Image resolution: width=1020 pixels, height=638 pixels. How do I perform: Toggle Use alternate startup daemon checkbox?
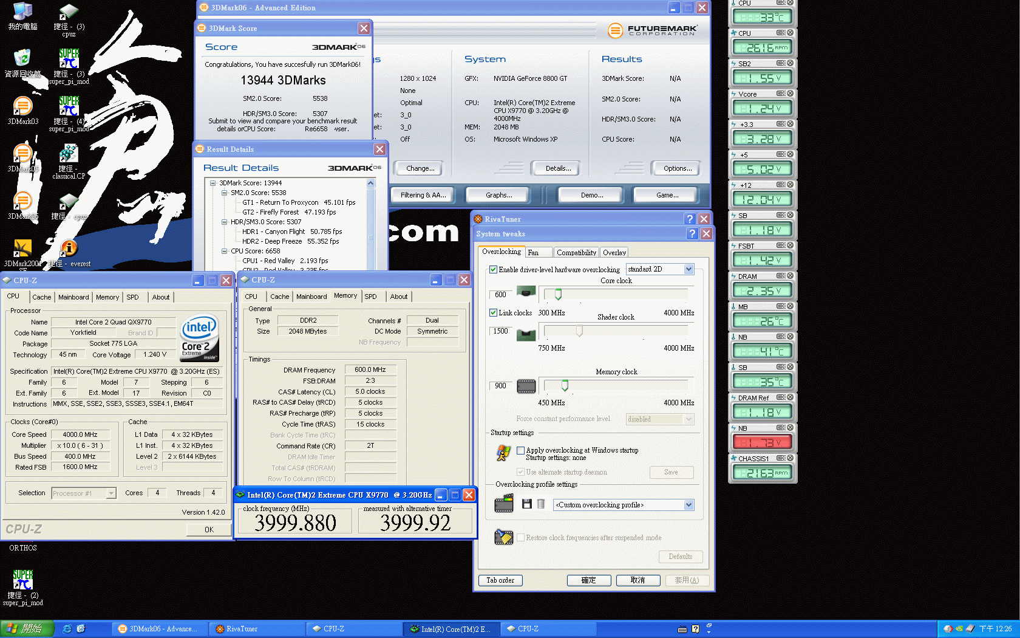pos(520,472)
